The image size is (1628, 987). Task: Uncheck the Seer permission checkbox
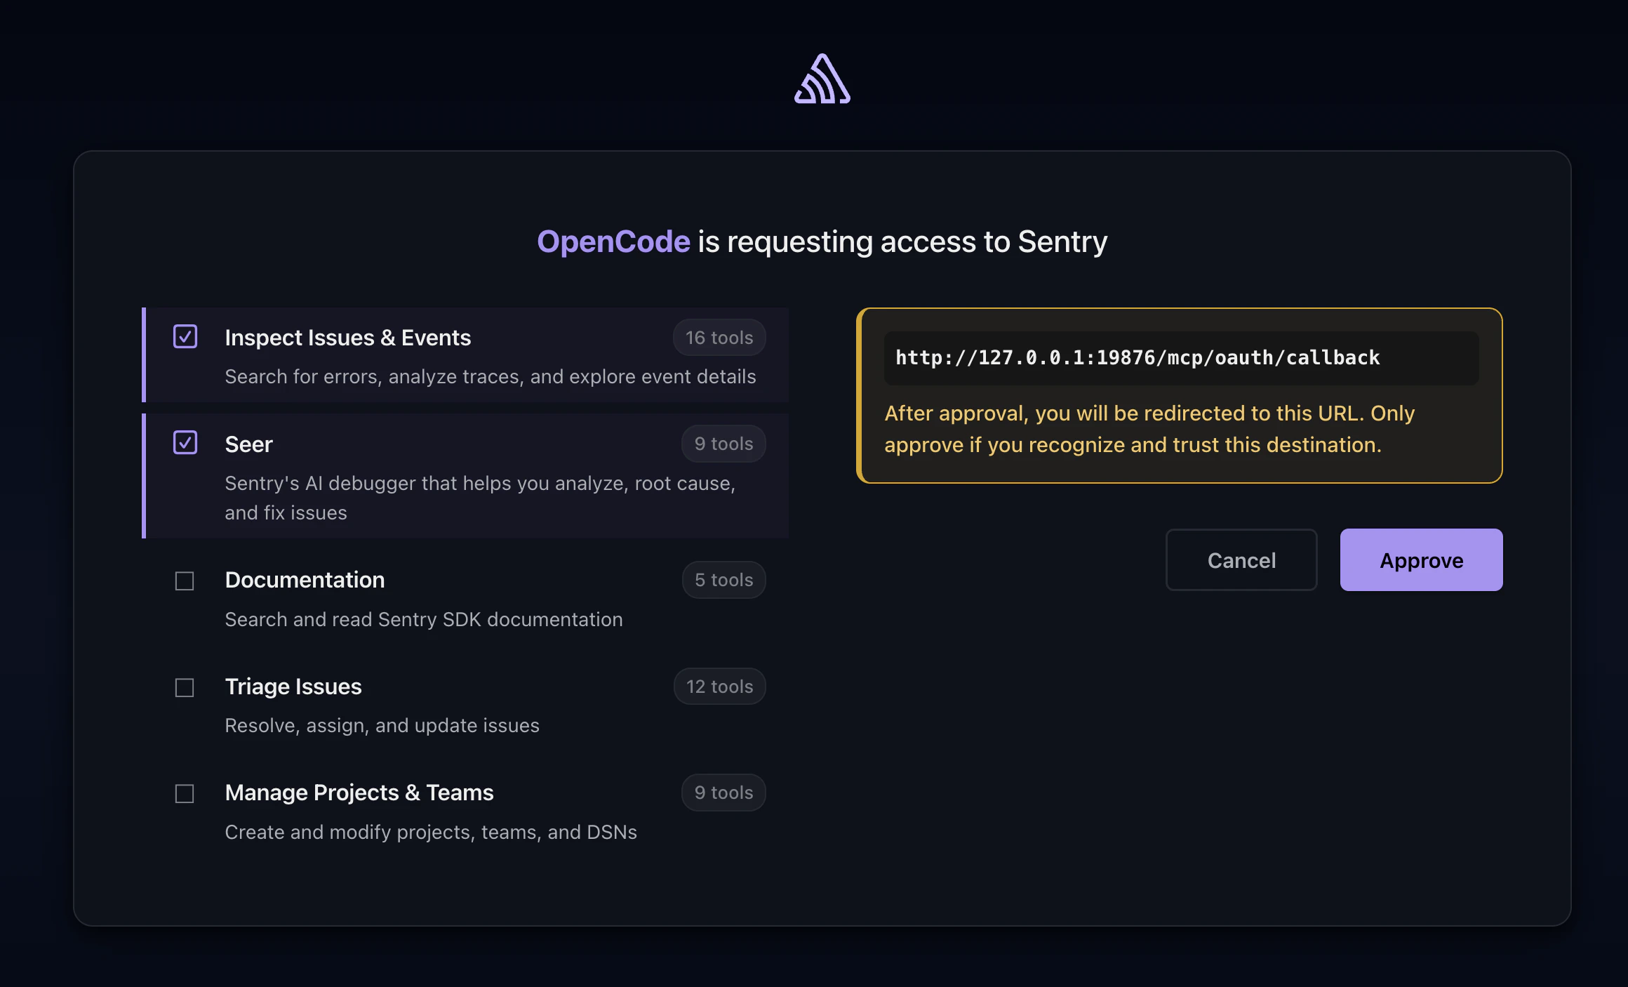185,443
